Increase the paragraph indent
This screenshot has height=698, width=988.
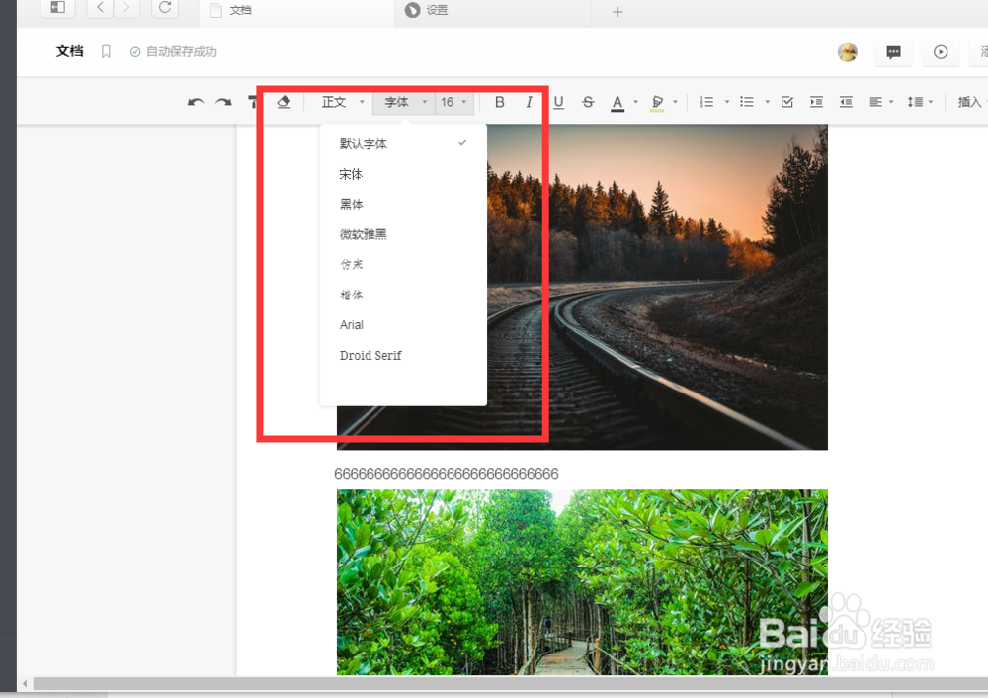816,102
